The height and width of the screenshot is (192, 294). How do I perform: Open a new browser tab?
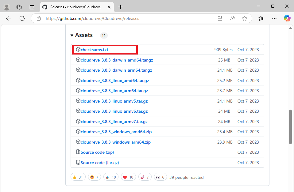120,7
